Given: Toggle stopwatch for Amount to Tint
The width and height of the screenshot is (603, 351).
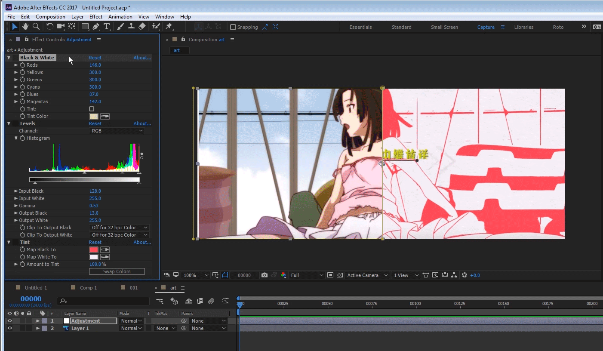Looking at the screenshot, I should click(22, 264).
